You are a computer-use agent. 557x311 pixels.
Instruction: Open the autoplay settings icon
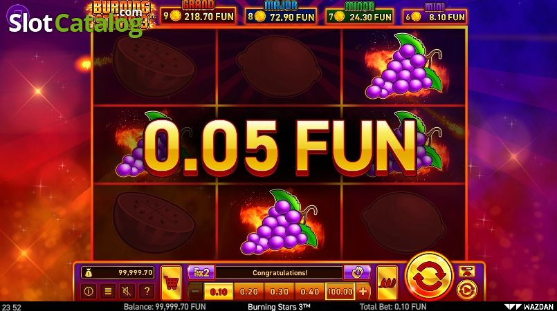pyautogui.click(x=467, y=290)
